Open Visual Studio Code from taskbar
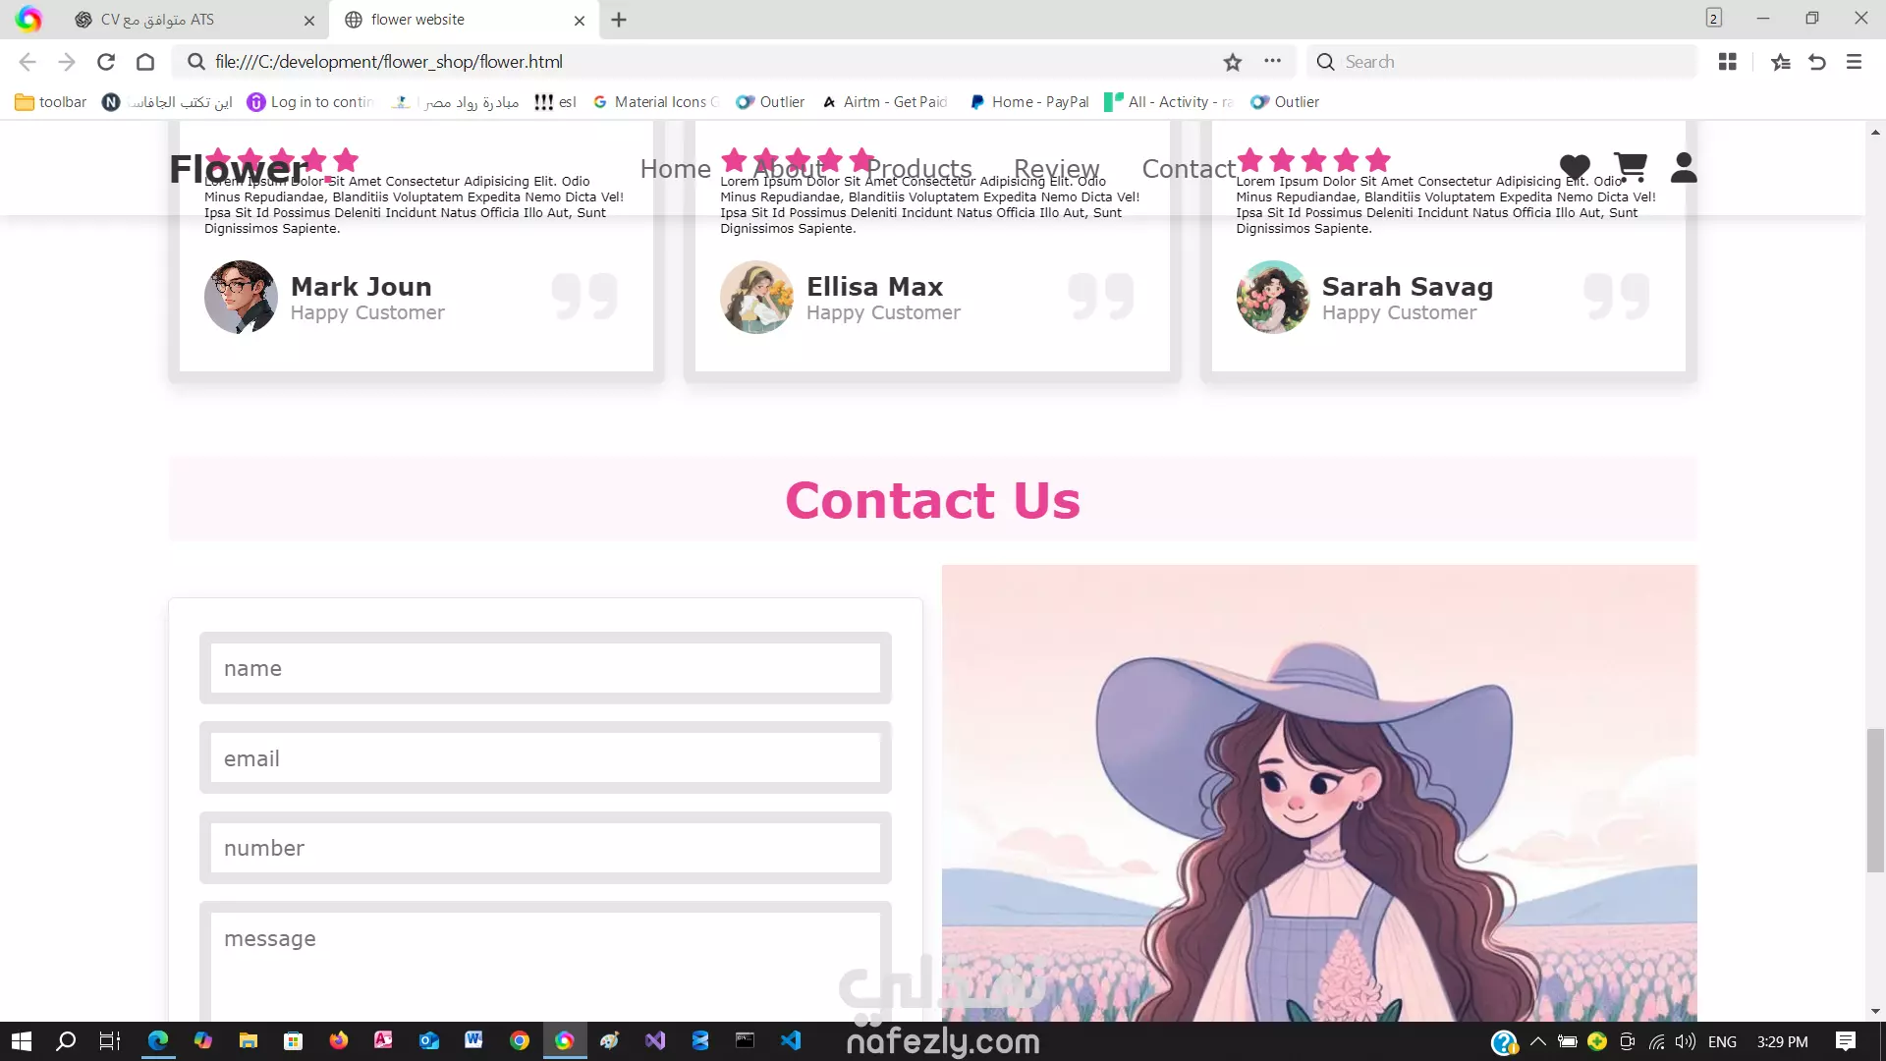This screenshot has width=1886, height=1061. click(x=791, y=1040)
